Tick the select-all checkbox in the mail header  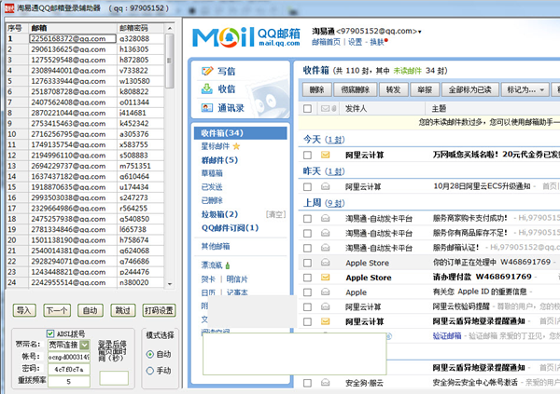pos(307,108)
